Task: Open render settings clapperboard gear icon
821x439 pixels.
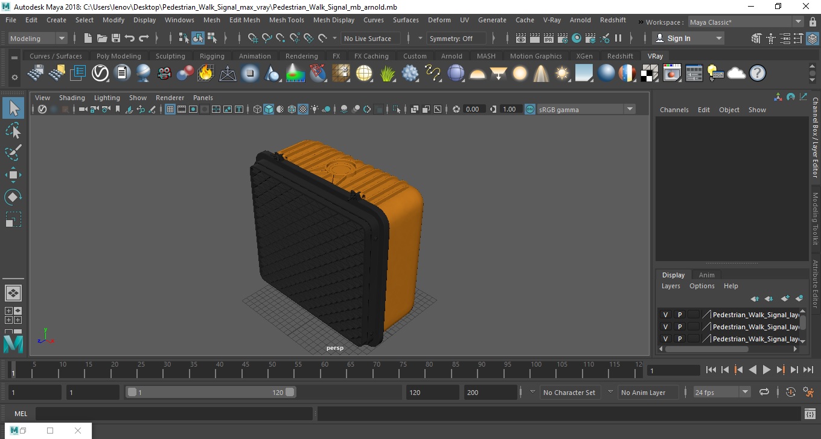Action: click(x=563, y=38)
